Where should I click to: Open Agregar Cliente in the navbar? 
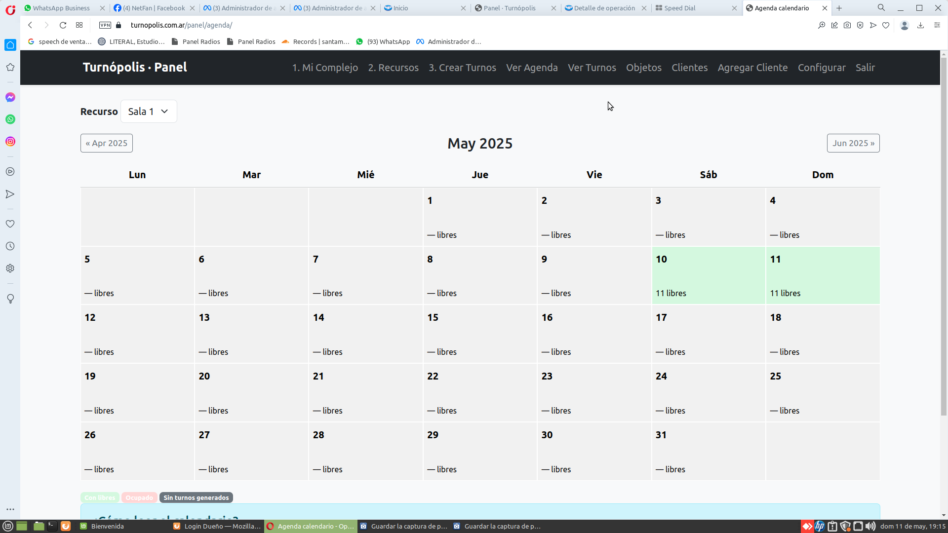coord(752,68)
